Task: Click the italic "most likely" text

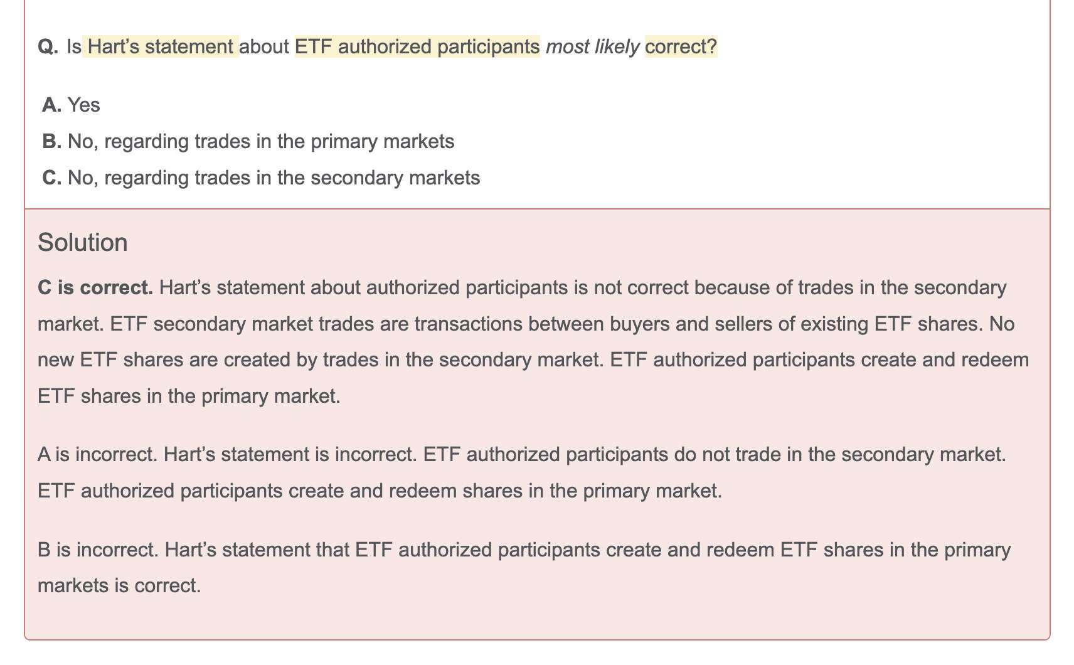Action: point(593,47)
